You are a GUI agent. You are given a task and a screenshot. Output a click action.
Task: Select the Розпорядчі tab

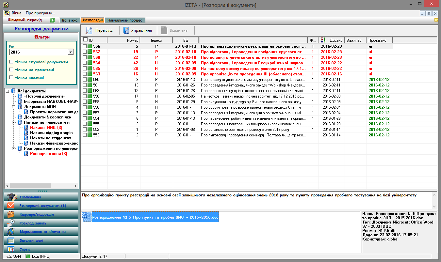[x=93, y=20]
